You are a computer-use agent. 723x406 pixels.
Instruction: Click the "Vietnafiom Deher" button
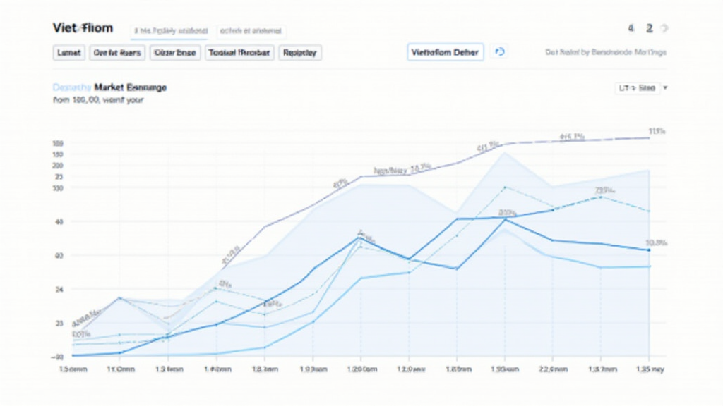[x=444, y=51]
